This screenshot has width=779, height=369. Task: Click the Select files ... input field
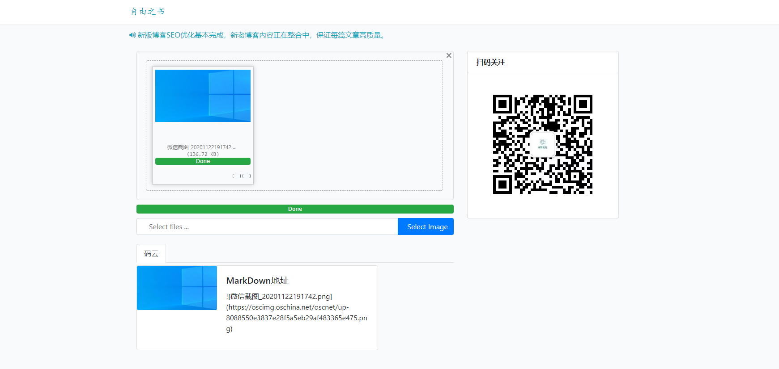(x=267, y=226)
